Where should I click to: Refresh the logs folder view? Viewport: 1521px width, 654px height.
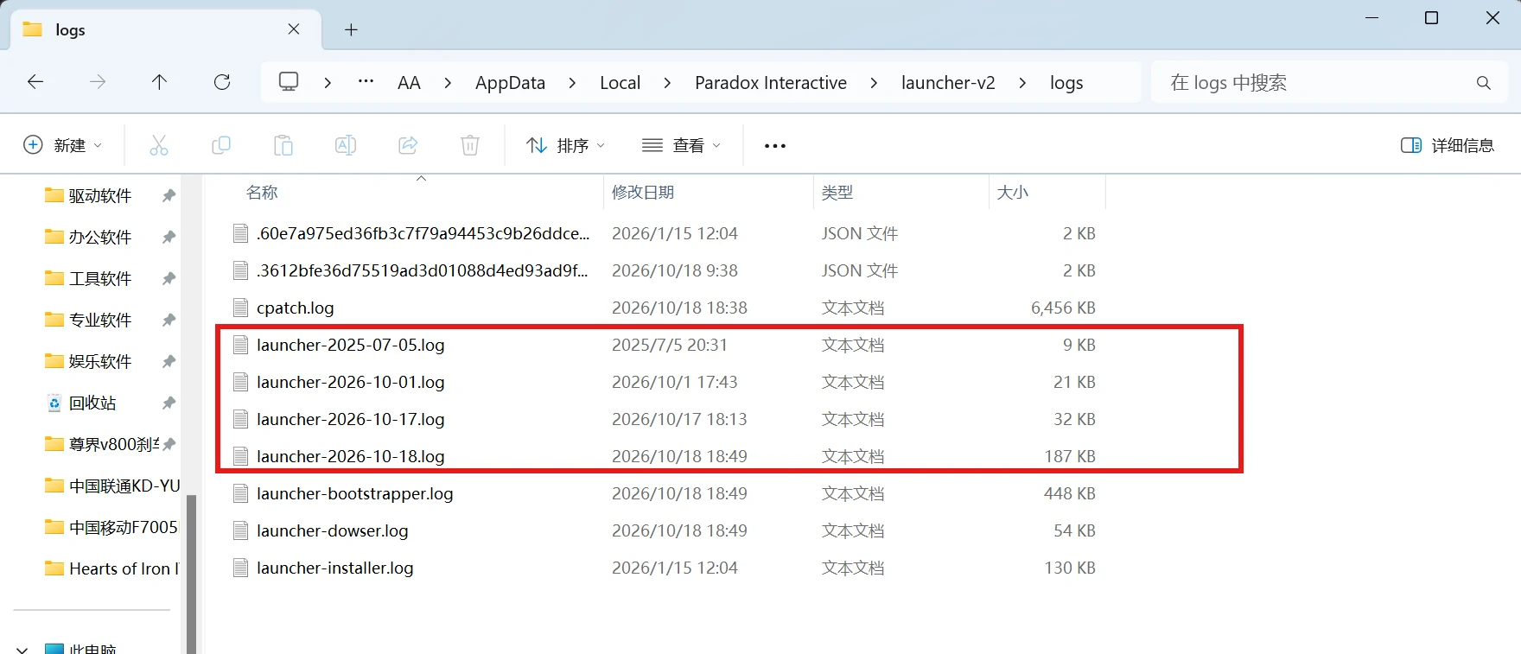[x=222, y=82]
